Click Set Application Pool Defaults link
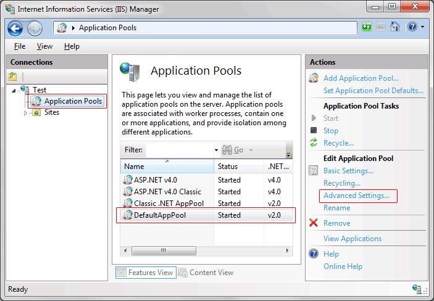434x301 pixels. point(373,91)
